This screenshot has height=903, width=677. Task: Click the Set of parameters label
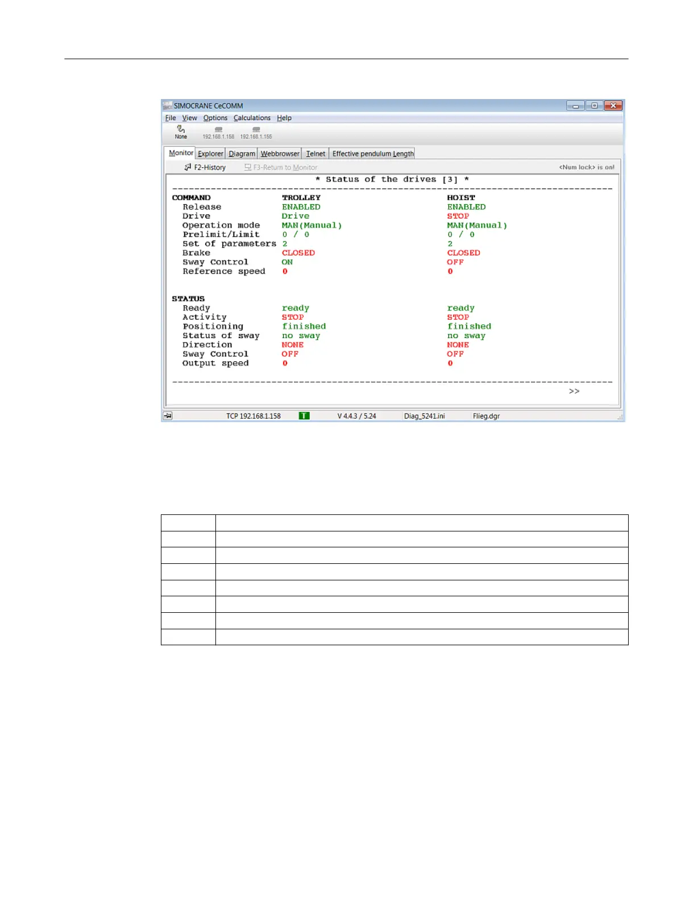click(x=230, y=244)
